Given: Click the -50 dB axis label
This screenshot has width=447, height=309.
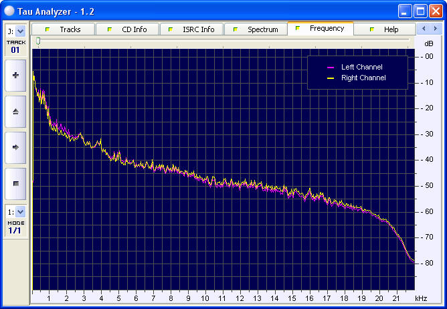Looking at the screenshot, I should (427, 185).
